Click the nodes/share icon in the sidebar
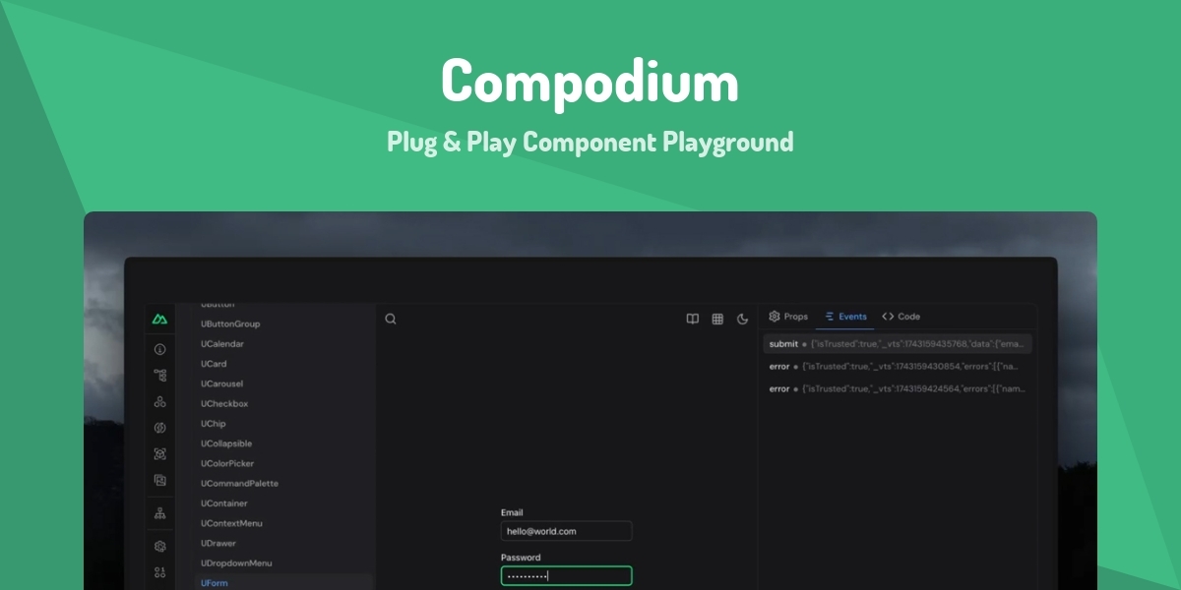Viewport: 1181px width, 590px height. click(x=159, y=401)
